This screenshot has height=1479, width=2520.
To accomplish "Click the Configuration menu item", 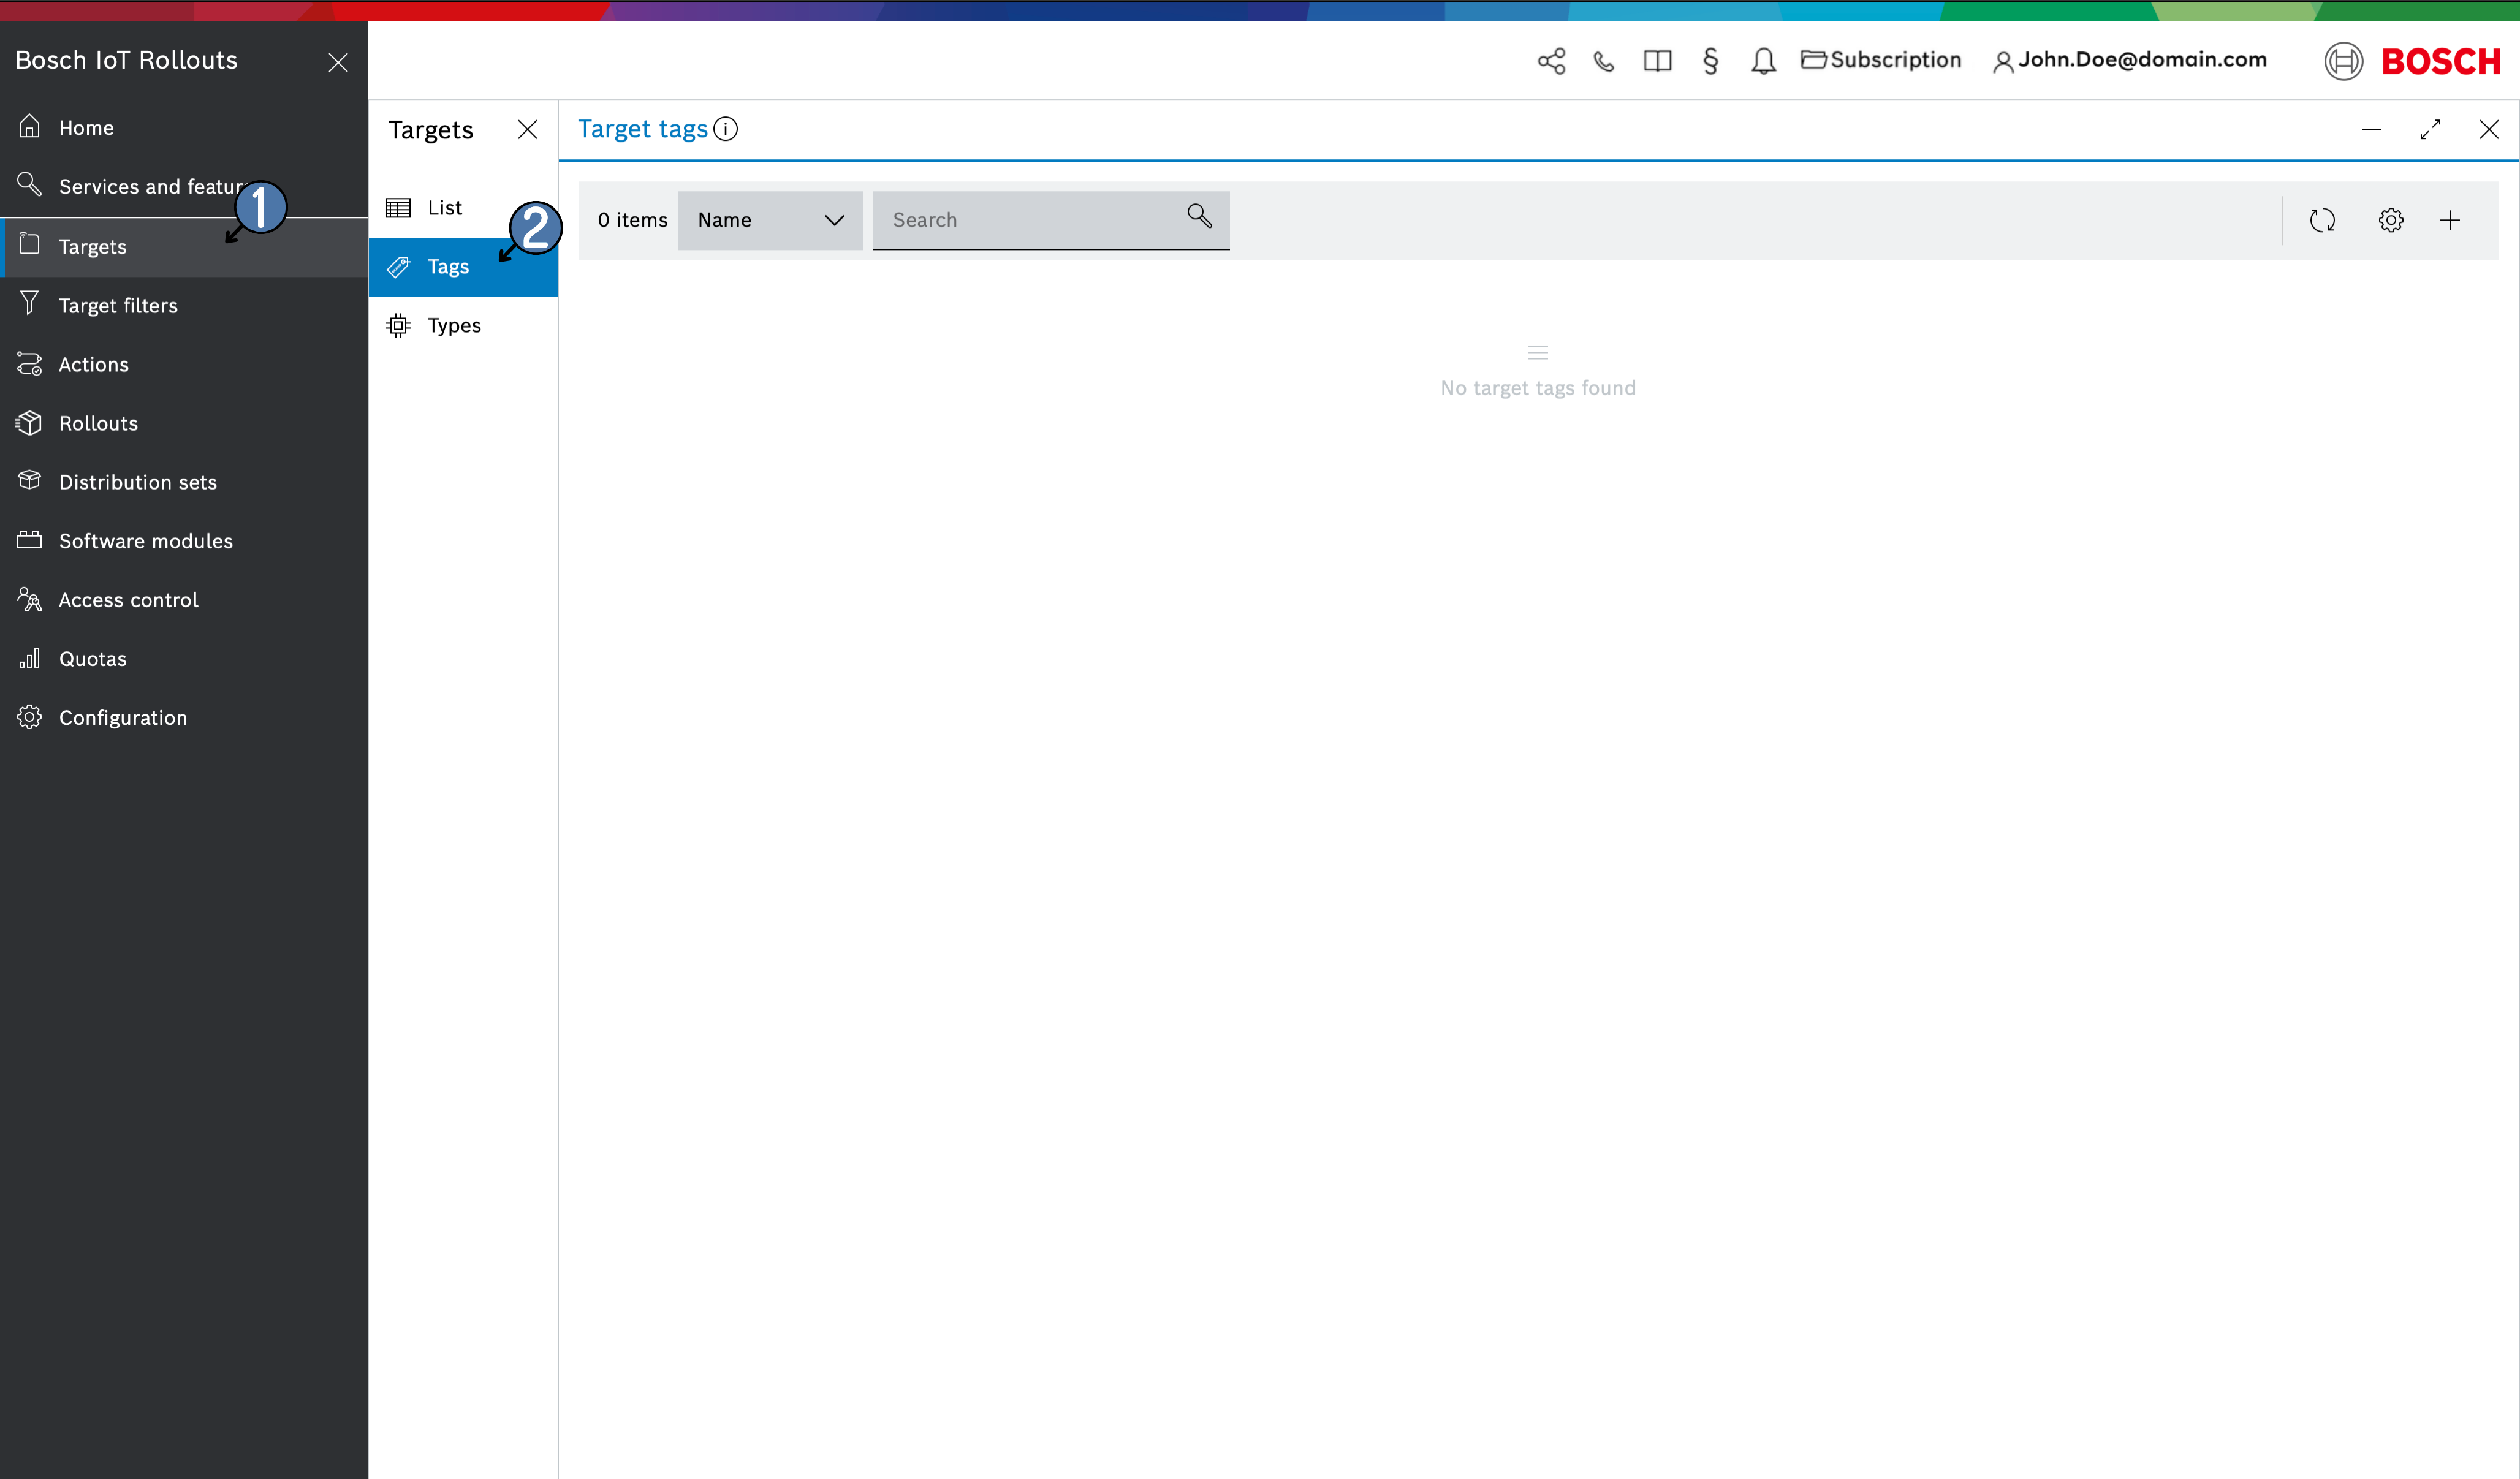I will 121,717.
